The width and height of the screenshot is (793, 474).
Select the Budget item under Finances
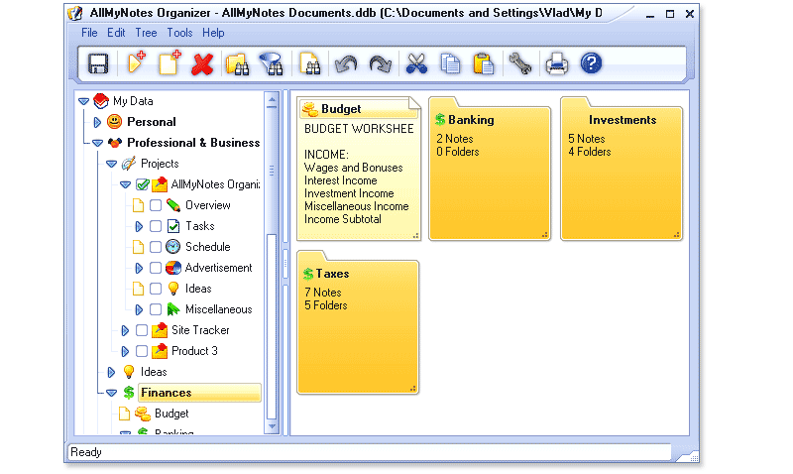coord(171,414)
